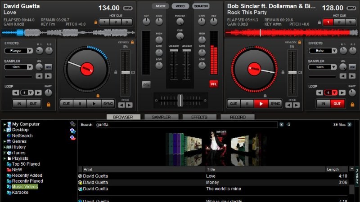Image resolution: width=360 pixels, height=202 pixels.
Task: Sync the left deck tempo
Action: coord(108,104)
